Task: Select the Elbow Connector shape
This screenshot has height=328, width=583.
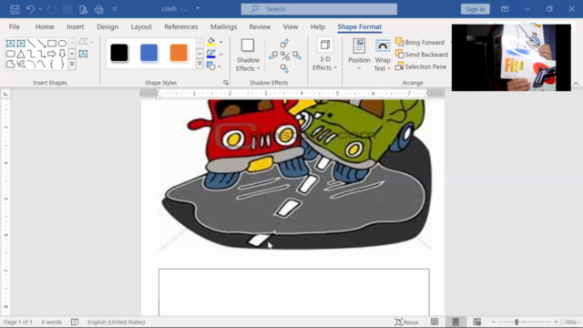Action: 31,54
